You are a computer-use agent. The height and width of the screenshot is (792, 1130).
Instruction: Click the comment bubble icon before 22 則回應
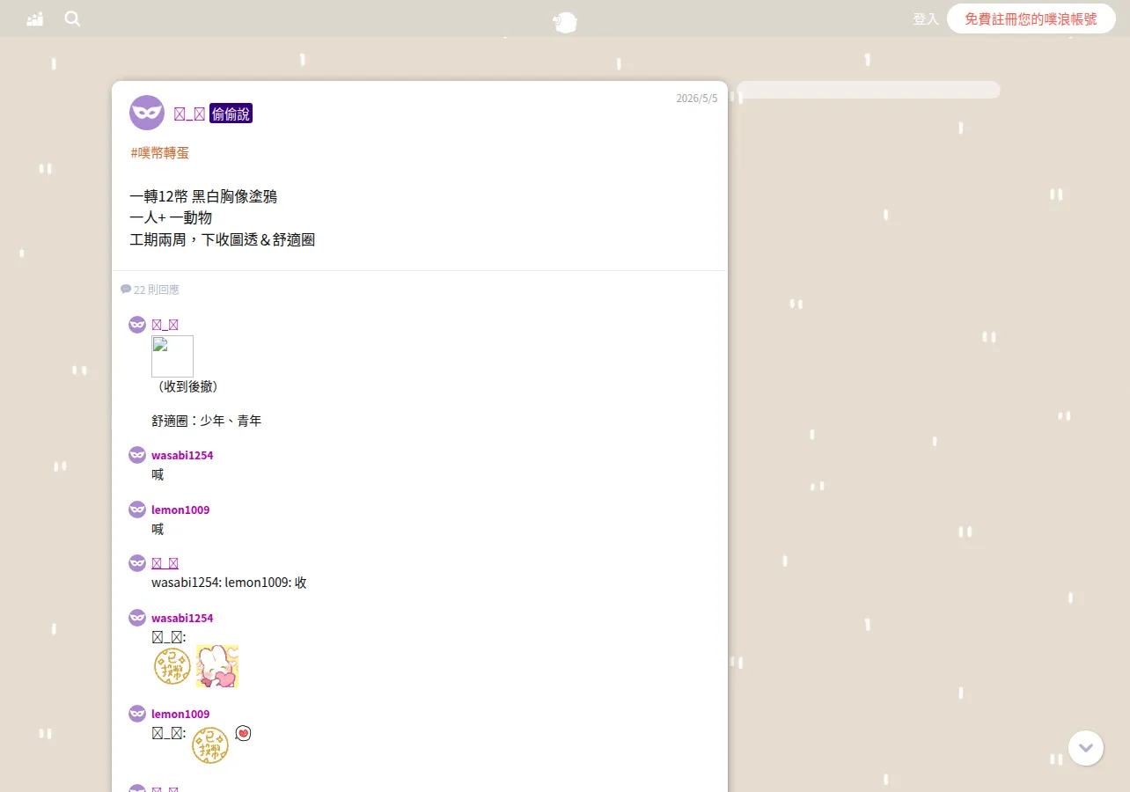[x=126, y=289]
